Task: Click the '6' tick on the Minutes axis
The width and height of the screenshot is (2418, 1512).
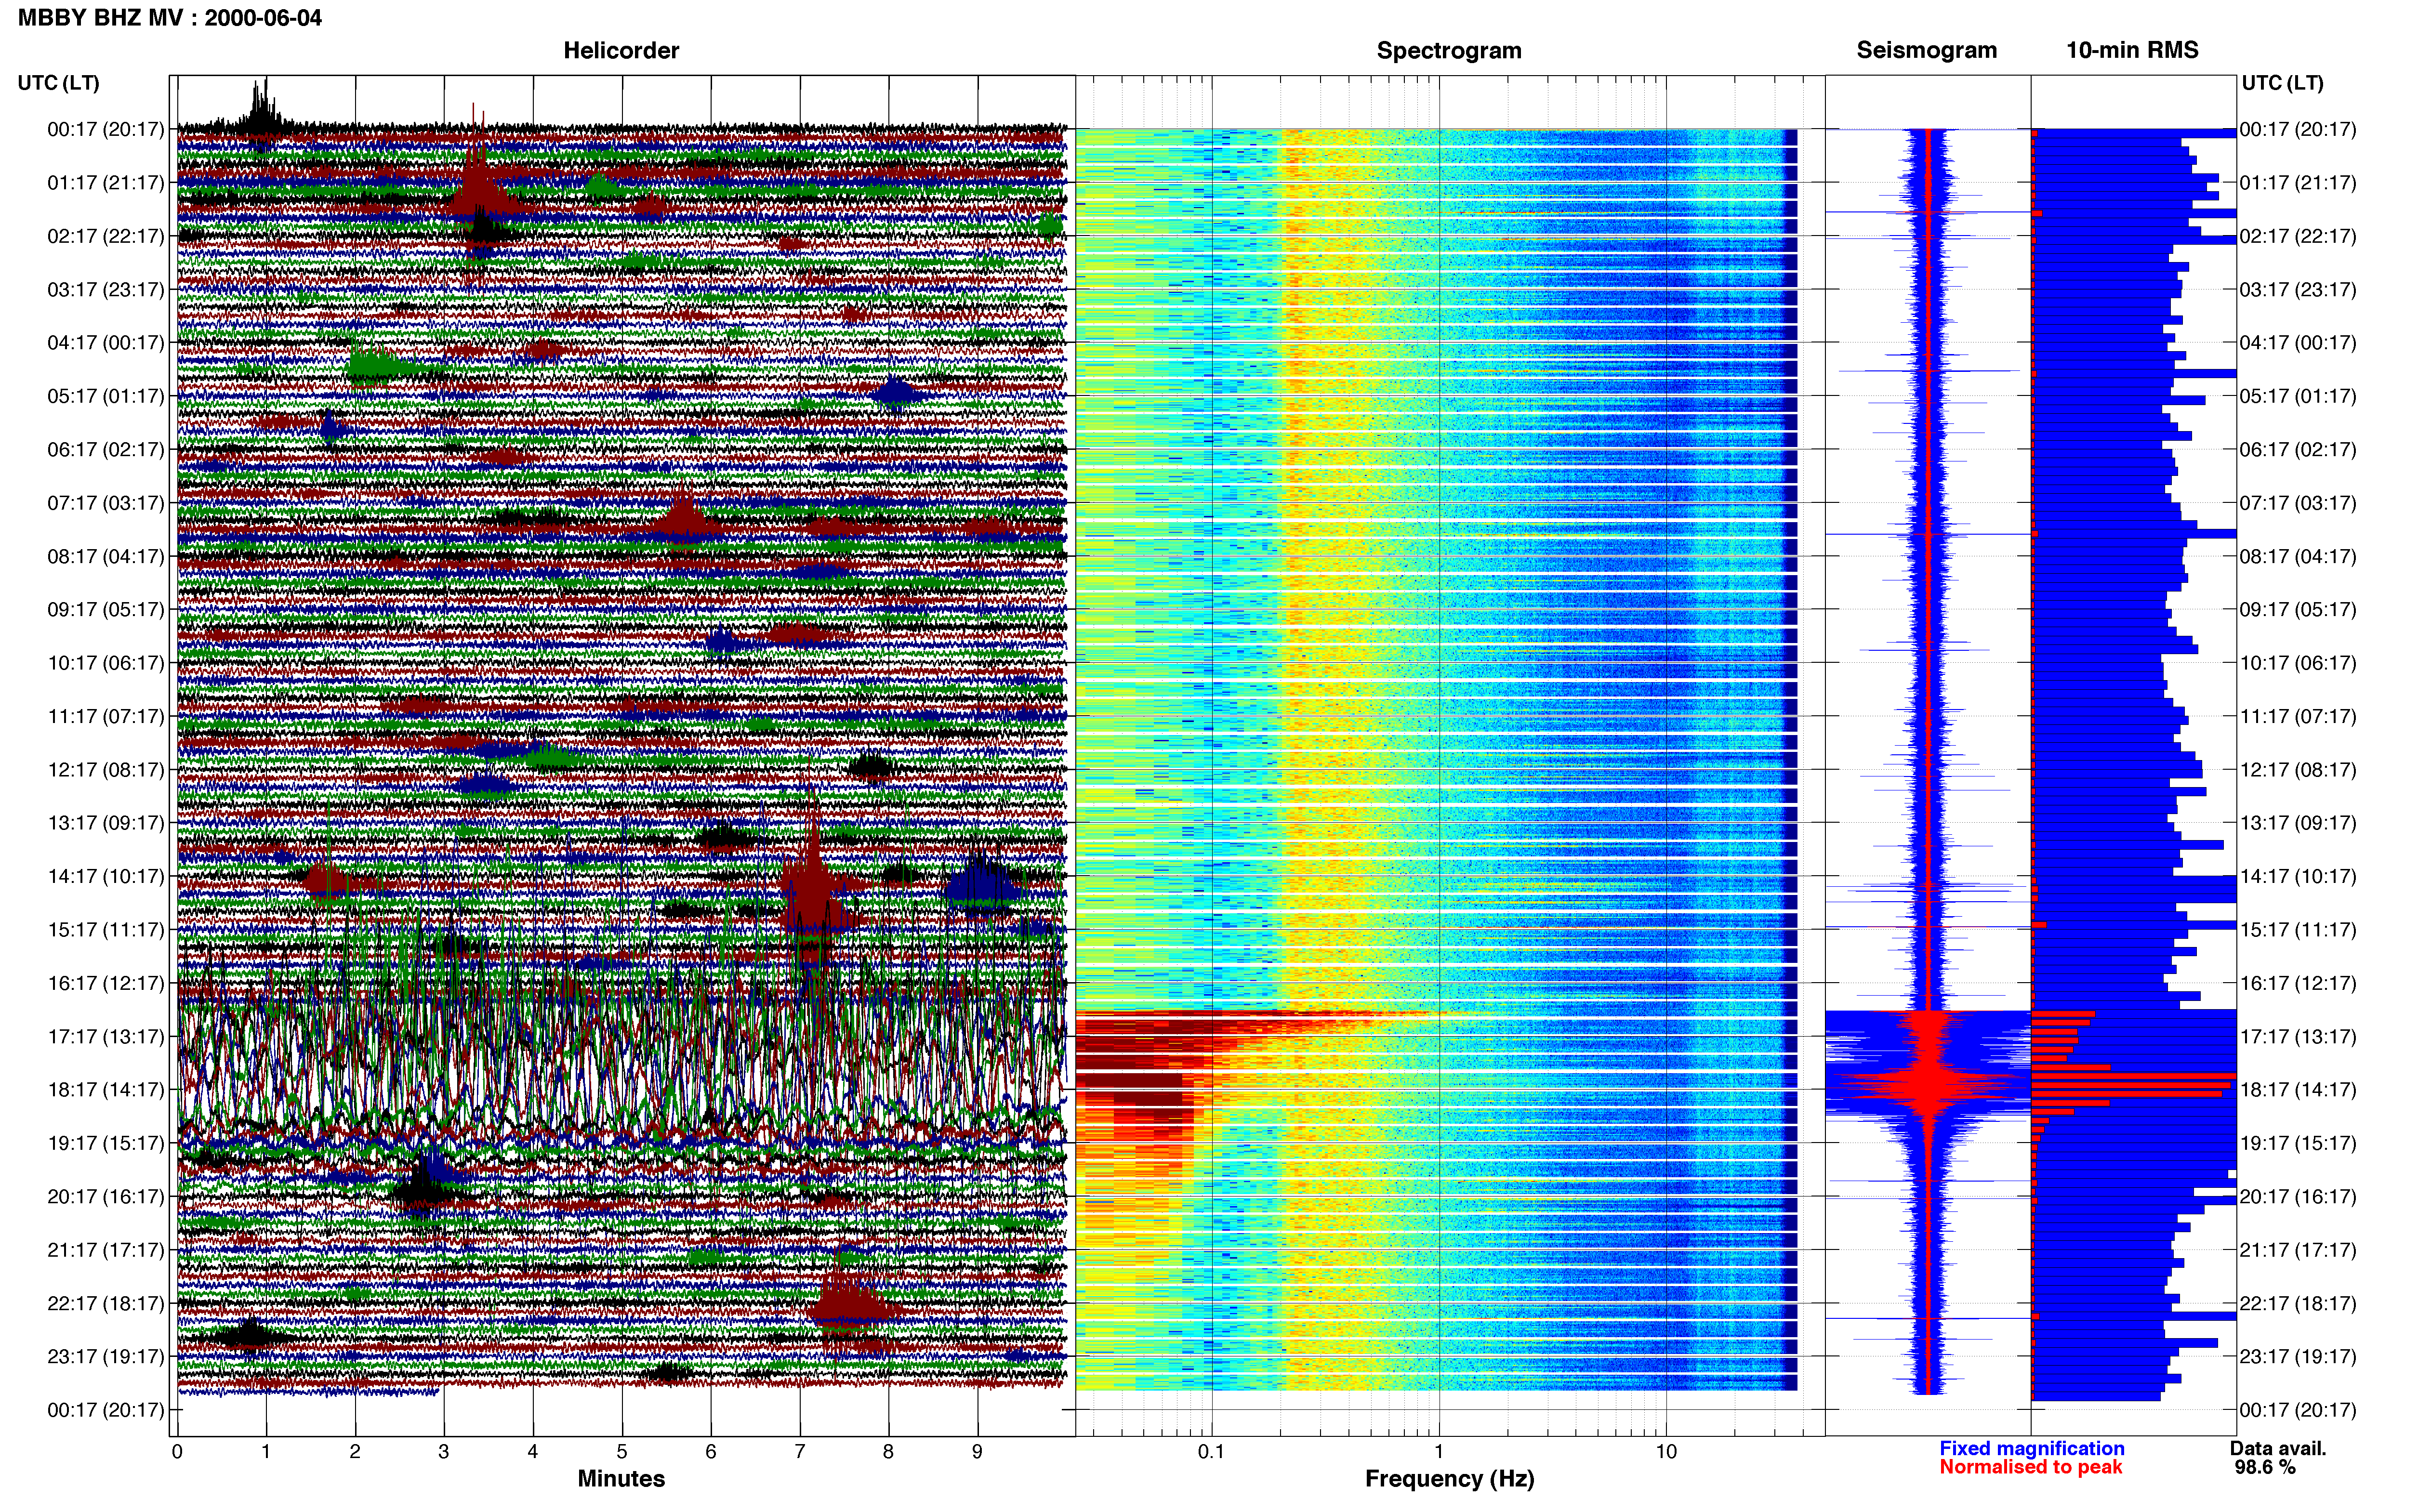Action: (x=711, y=1451)
